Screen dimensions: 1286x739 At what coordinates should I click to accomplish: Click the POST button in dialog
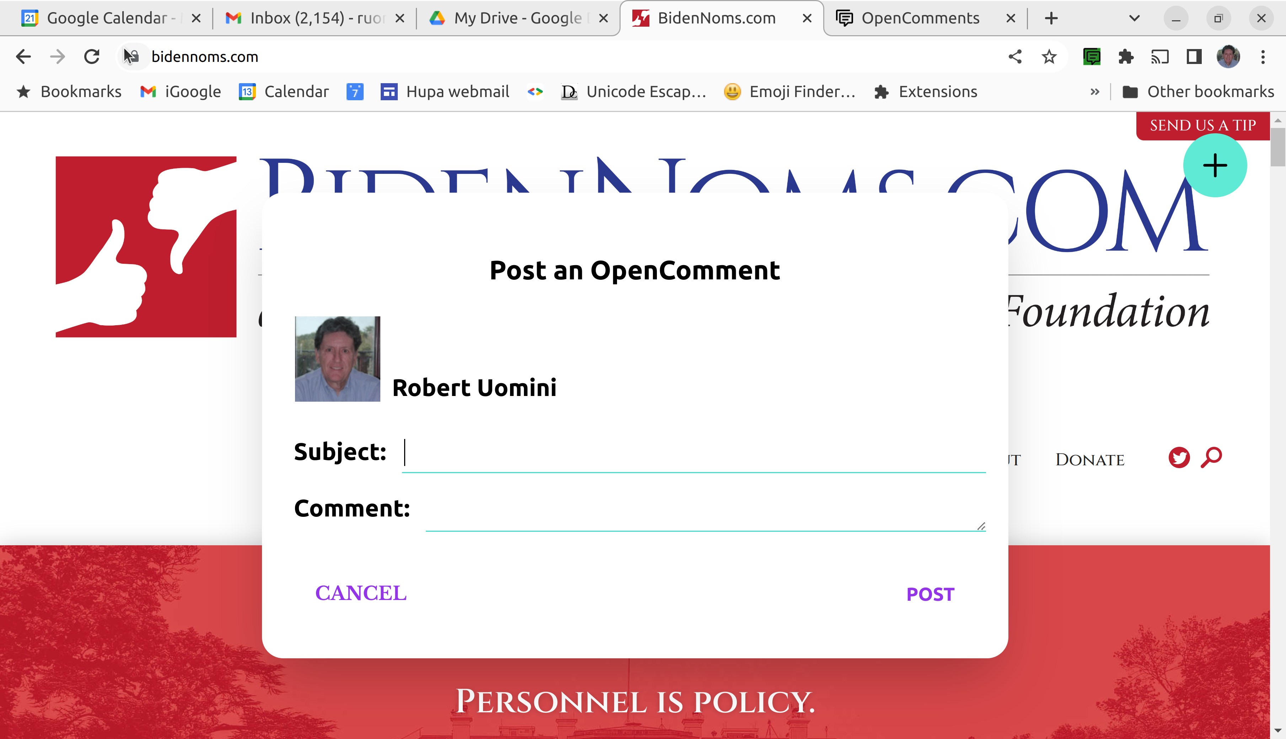[x=930, y=594]
